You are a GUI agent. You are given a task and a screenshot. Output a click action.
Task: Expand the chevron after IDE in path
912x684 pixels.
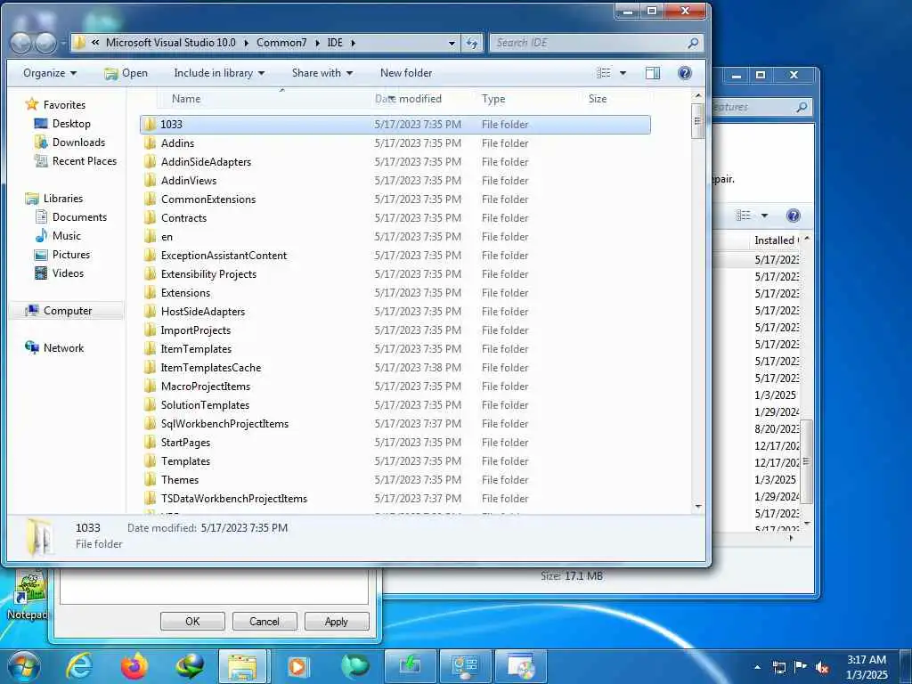click(x=353, y=43)
